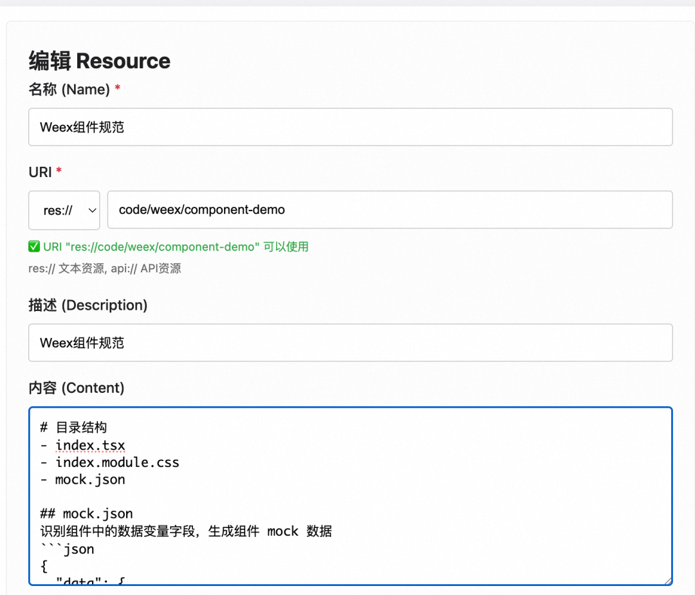Viewport: 695px width, 595px height.
Task: Click the '## mock.json' heading line
Action: (x=86, y=513)
